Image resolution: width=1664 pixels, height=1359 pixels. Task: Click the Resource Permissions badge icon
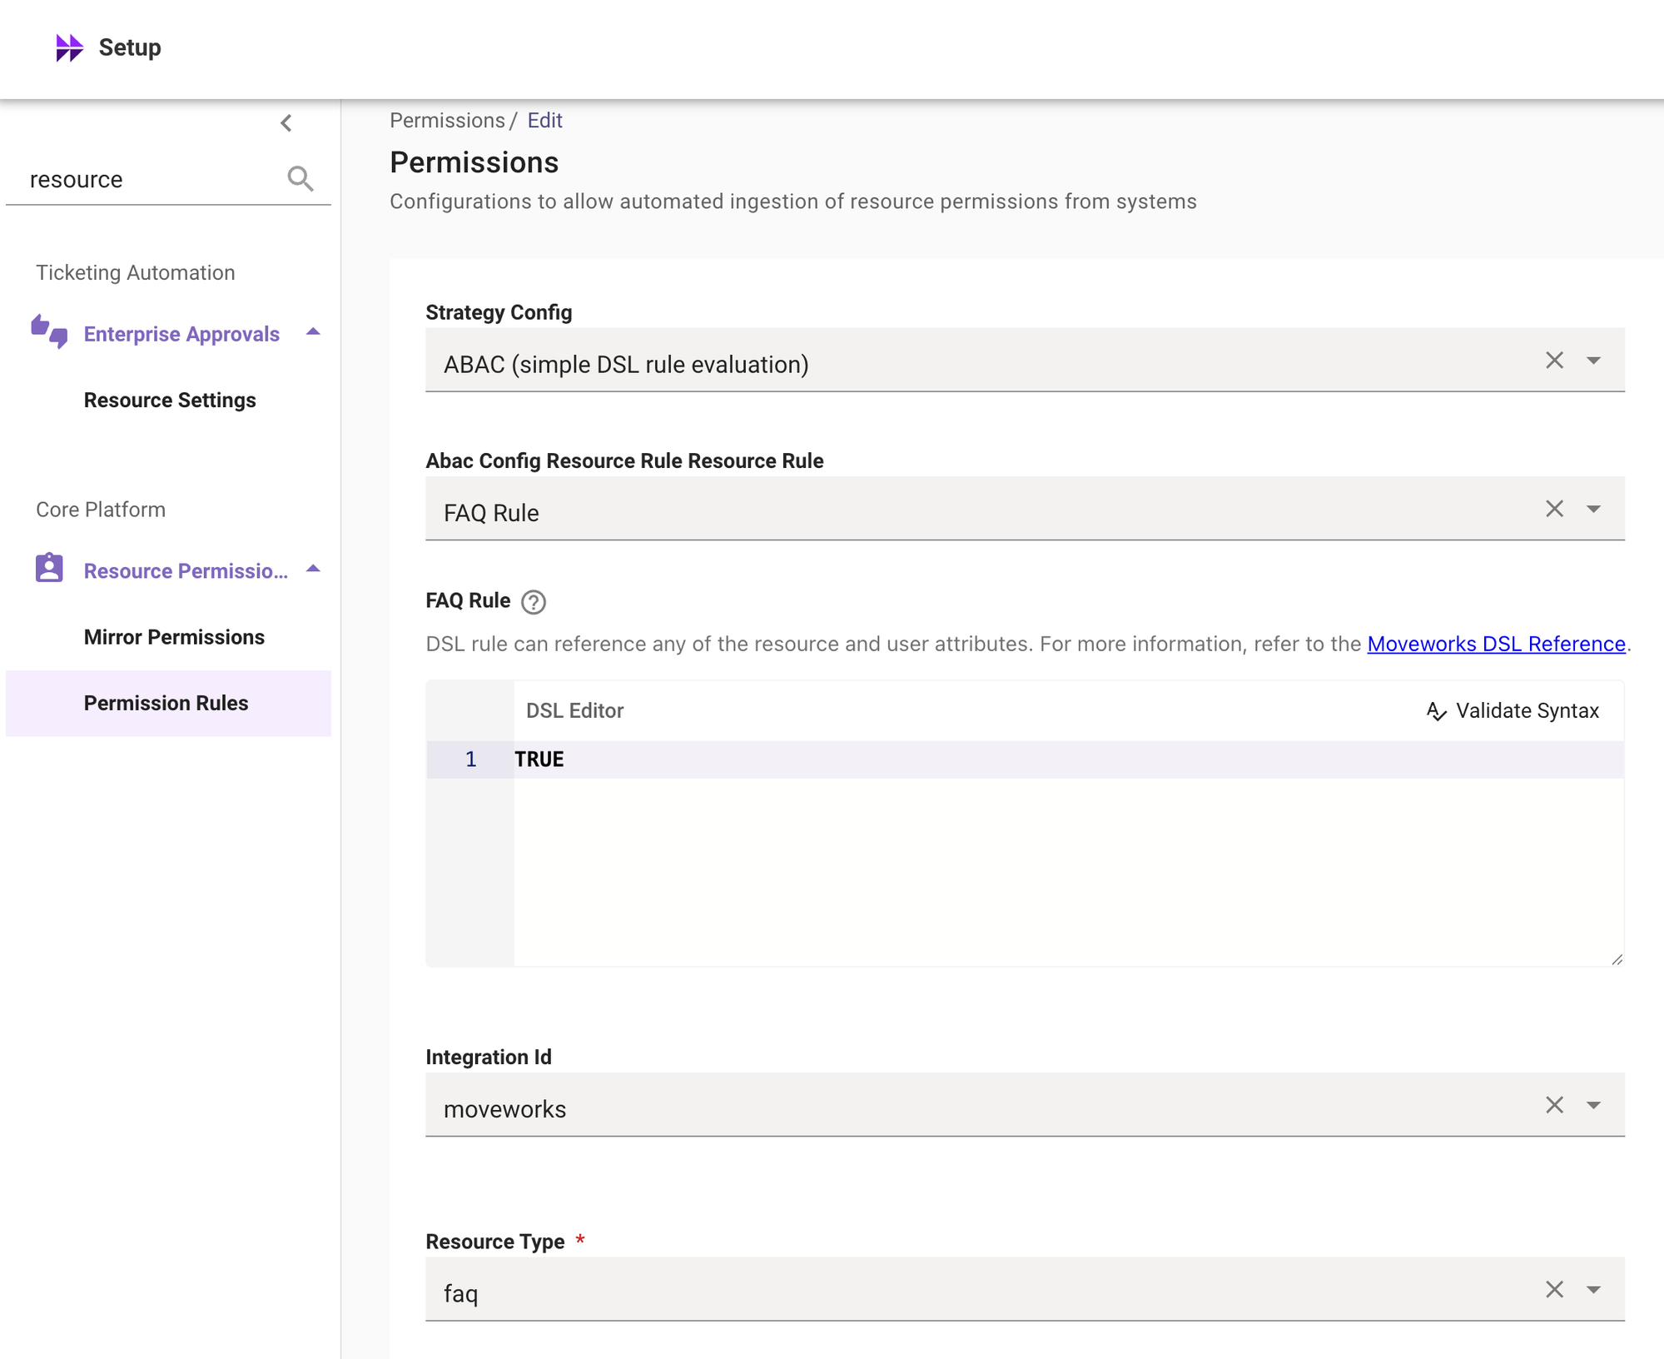[x=49, y=569]
